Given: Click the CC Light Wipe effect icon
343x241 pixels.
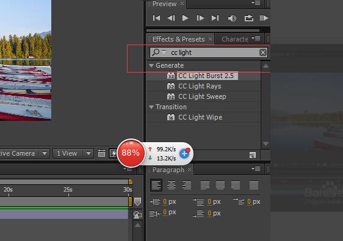Looking at the screenshot, I should point(171,117).
